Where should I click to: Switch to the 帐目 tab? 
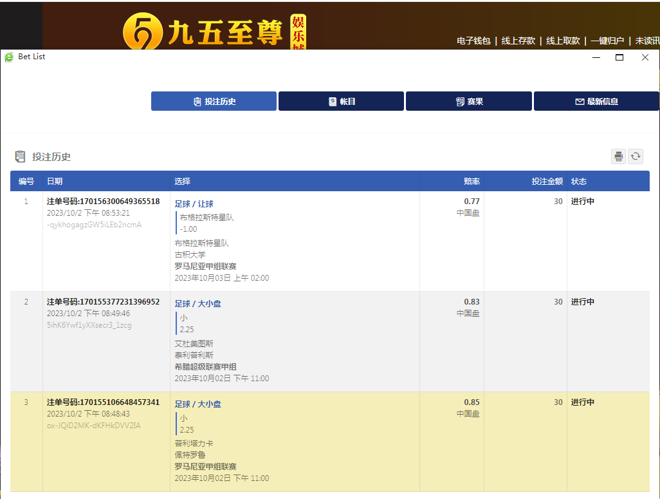click(341, 101)
